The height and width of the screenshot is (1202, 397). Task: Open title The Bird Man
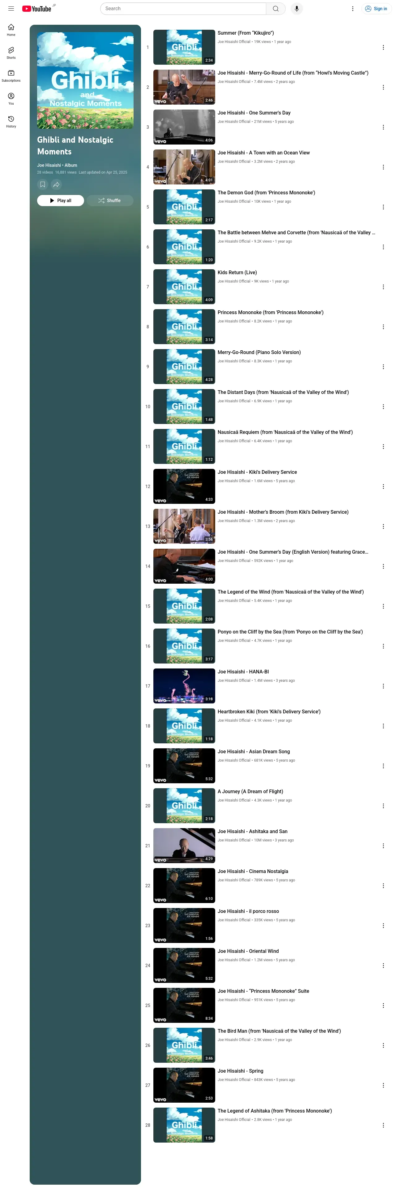pos(279,1031)
